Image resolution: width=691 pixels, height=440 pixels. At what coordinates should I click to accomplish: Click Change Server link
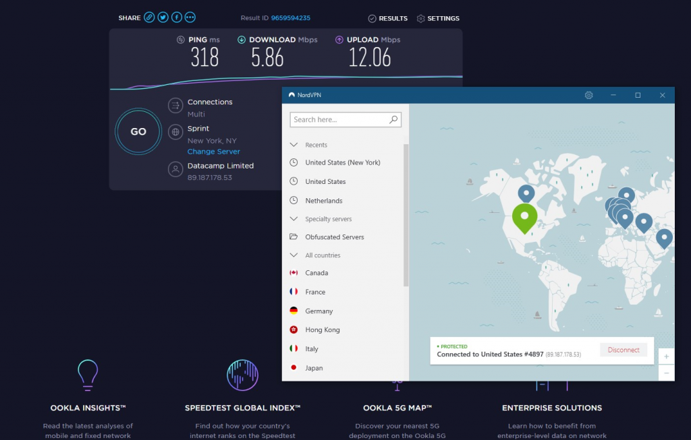tap(214, 152)
